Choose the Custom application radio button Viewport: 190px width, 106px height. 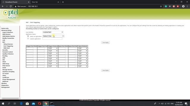pos(28,39)
